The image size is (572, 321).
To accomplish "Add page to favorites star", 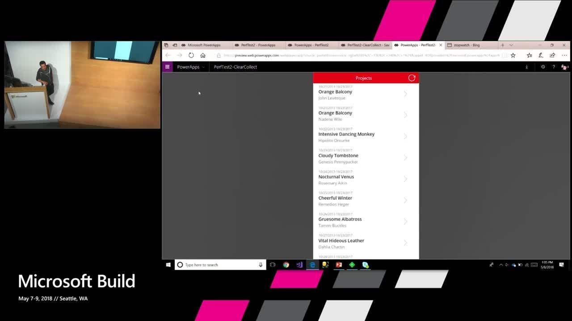I will (513, 55).
